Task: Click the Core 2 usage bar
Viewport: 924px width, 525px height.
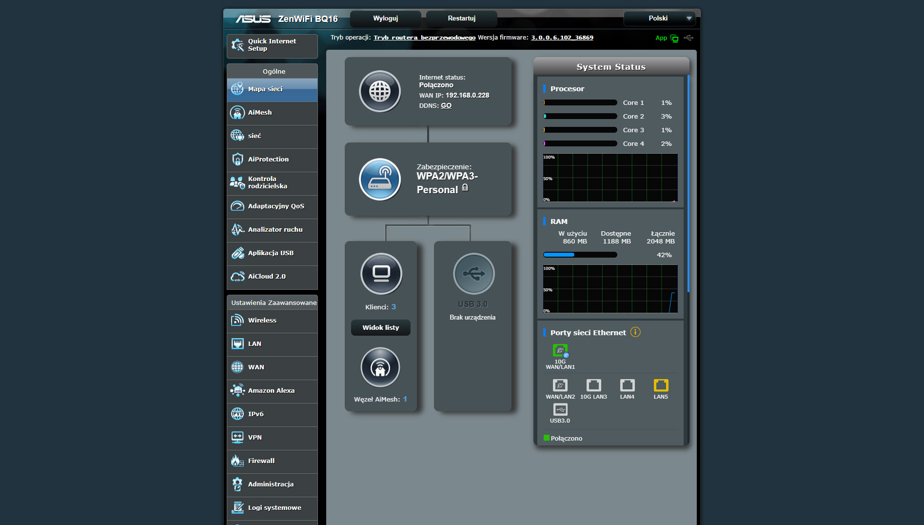Action: pyautogui.click(x=580, y=117)
